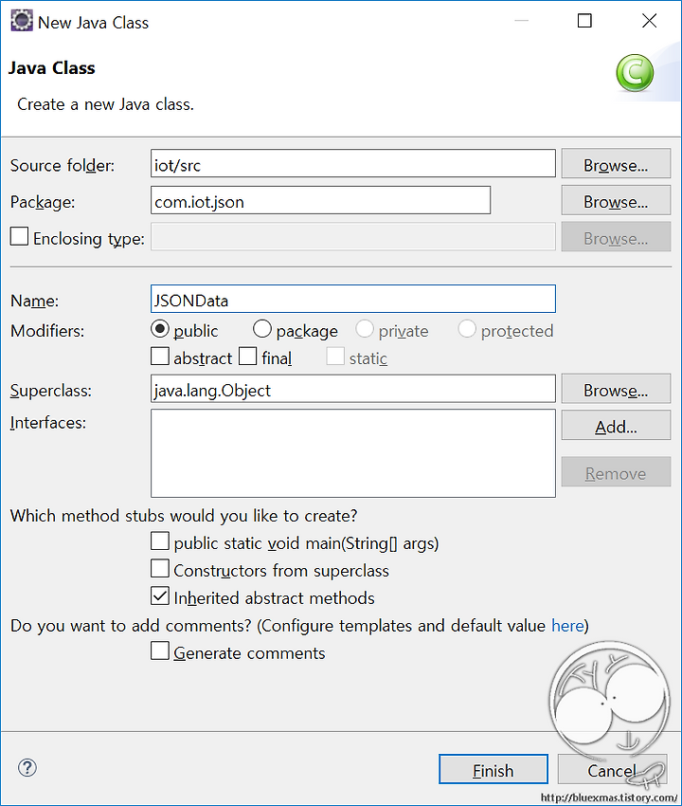The image size is (682, 806).
Task: Click the Finish button
Action: (x=493, y=770)
